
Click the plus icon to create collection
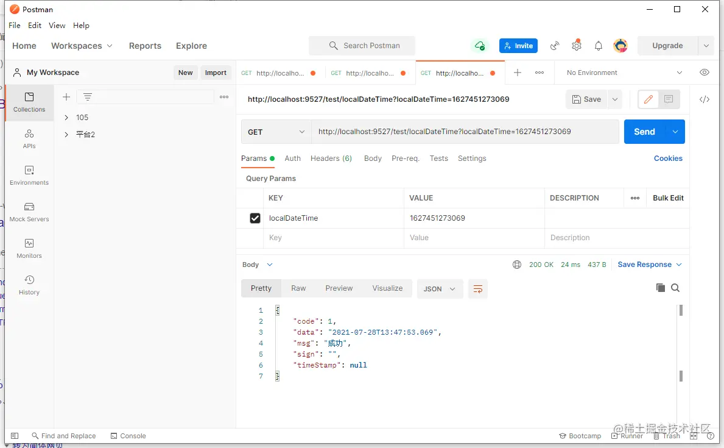66,97
